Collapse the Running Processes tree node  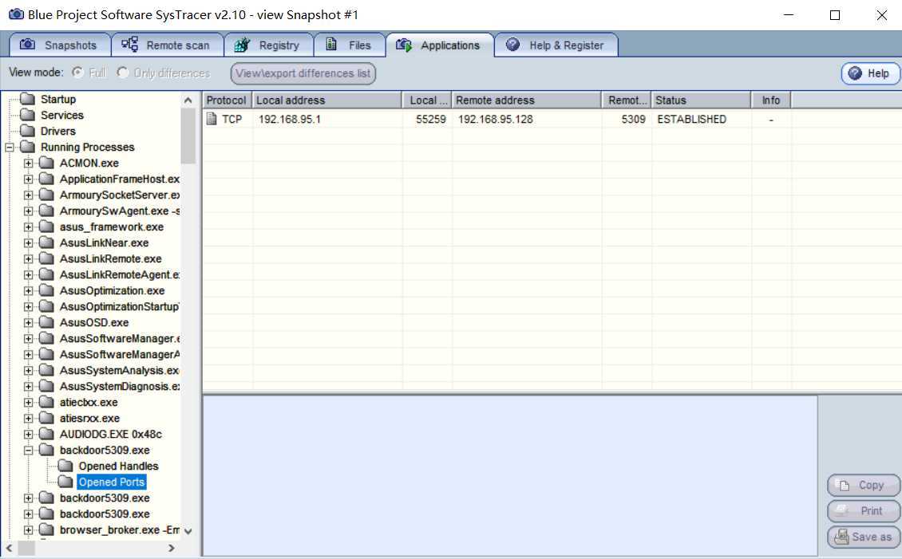coord(10,147)
